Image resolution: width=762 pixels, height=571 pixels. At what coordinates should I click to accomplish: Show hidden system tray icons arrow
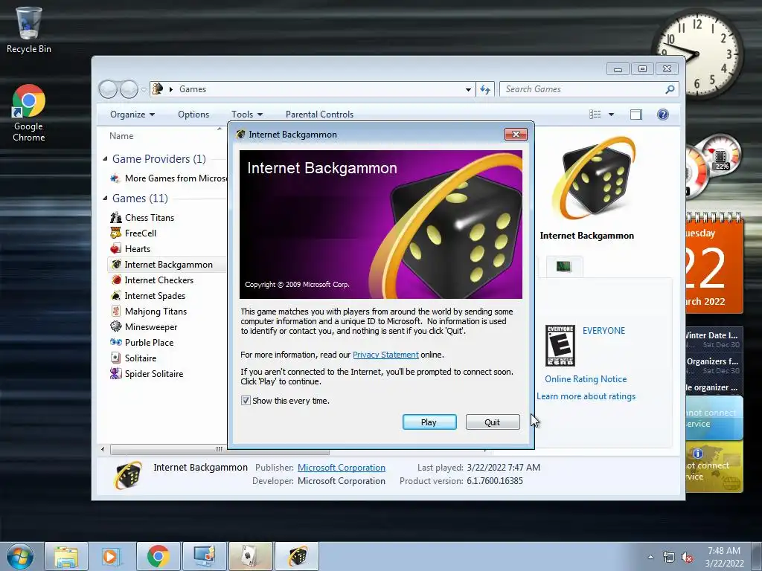[x=650, y=558]
